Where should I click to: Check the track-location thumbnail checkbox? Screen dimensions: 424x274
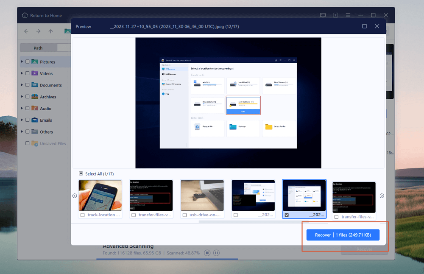click(x=82, y=215)
